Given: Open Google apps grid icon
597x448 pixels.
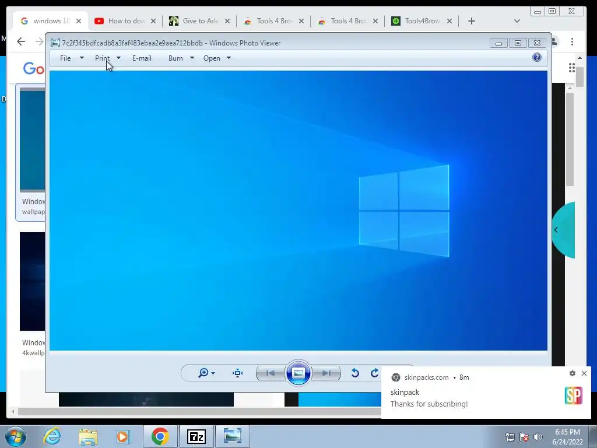Looking at the screenshot, I should click(571, 68).
